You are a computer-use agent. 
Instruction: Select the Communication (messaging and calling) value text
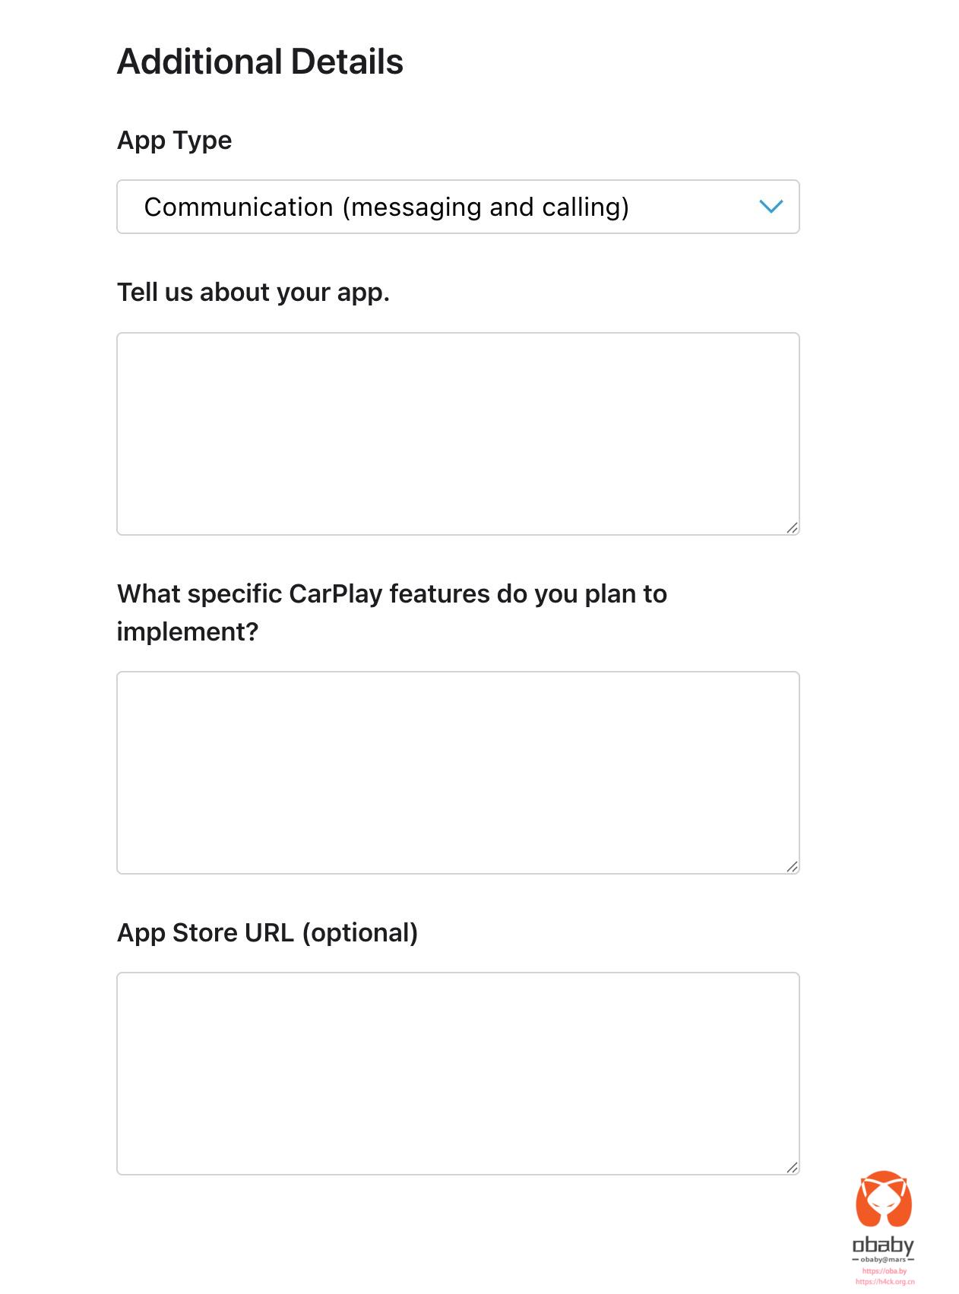click(x=386, y=207)
